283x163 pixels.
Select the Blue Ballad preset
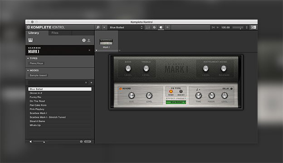(60, 89)
